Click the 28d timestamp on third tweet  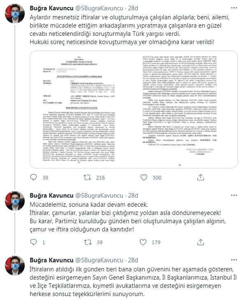point(133,260)
